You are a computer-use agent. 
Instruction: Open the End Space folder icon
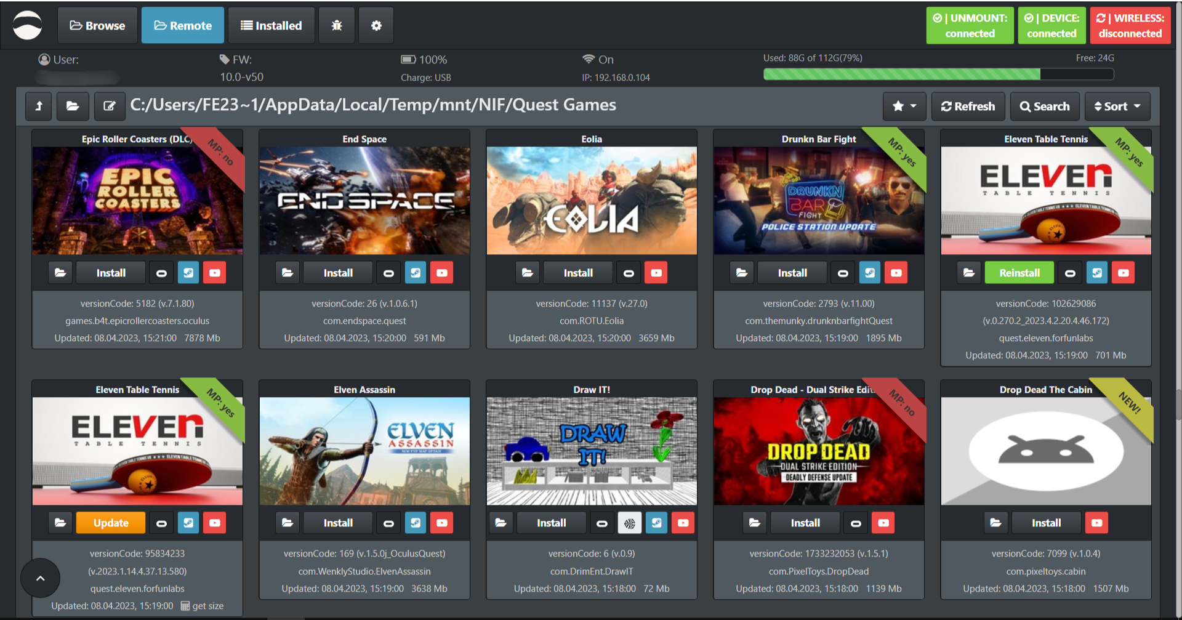(287, 273)
